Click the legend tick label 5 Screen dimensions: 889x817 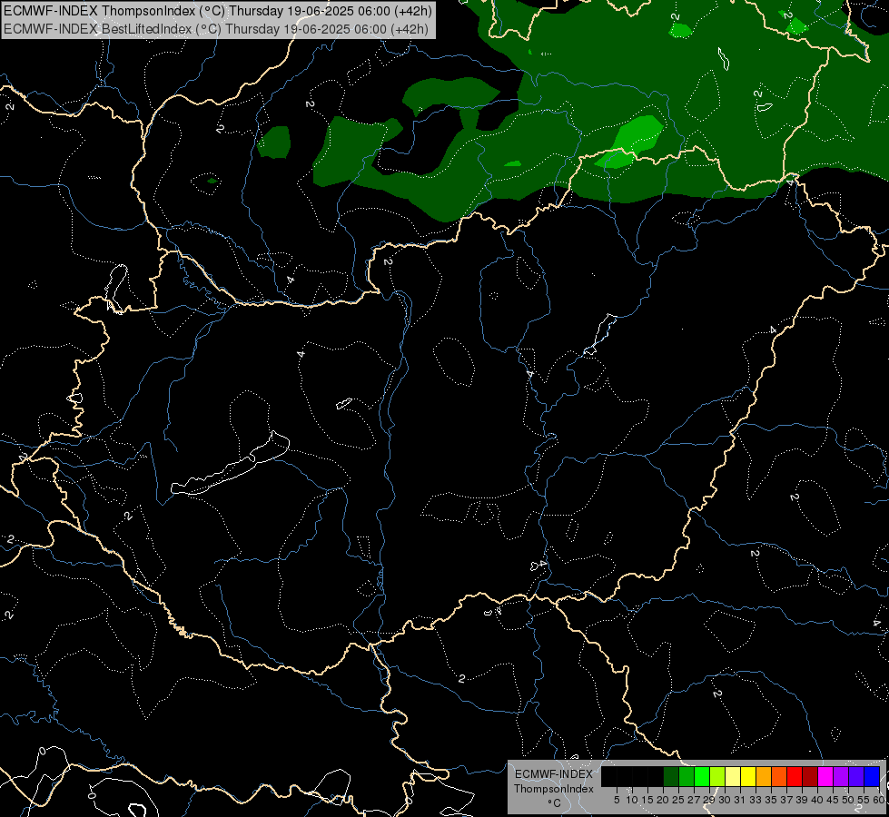coord(617,800)
